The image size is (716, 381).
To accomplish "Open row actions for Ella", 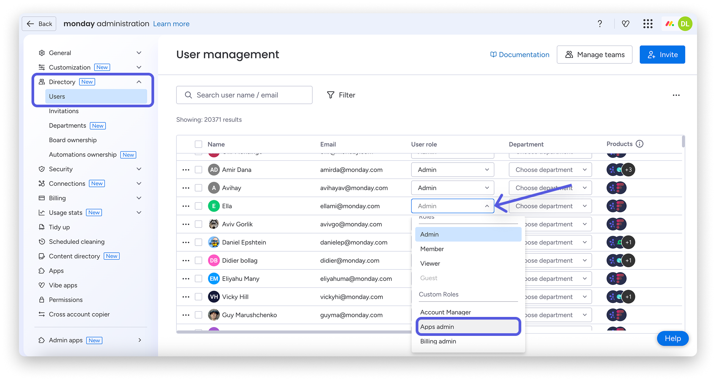I will pos(186,206).
